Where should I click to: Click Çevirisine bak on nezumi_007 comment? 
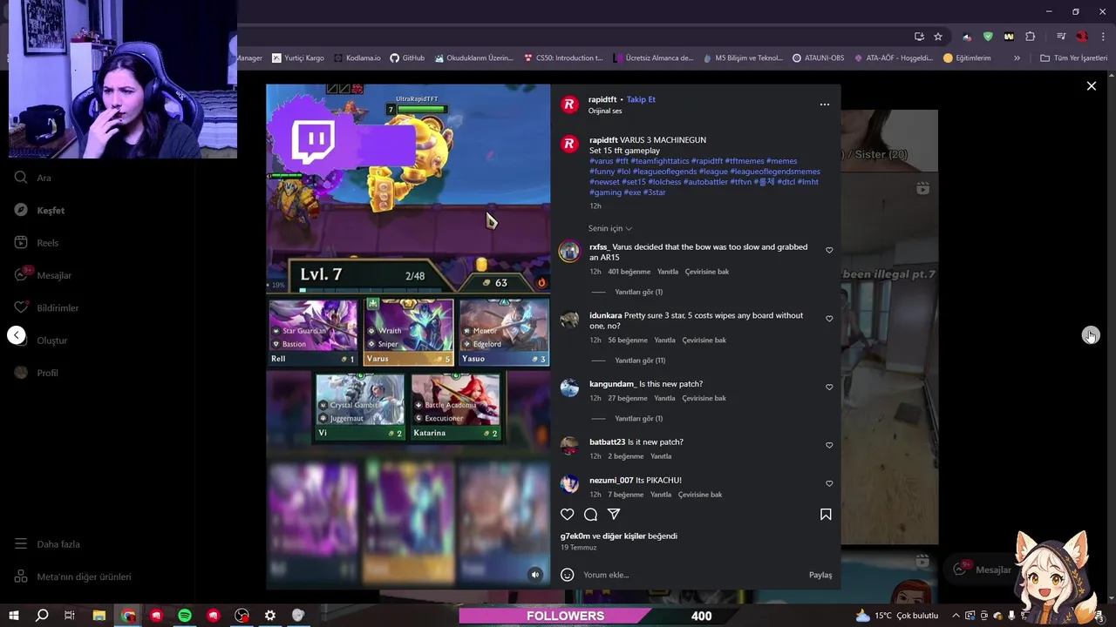point(700,495)
